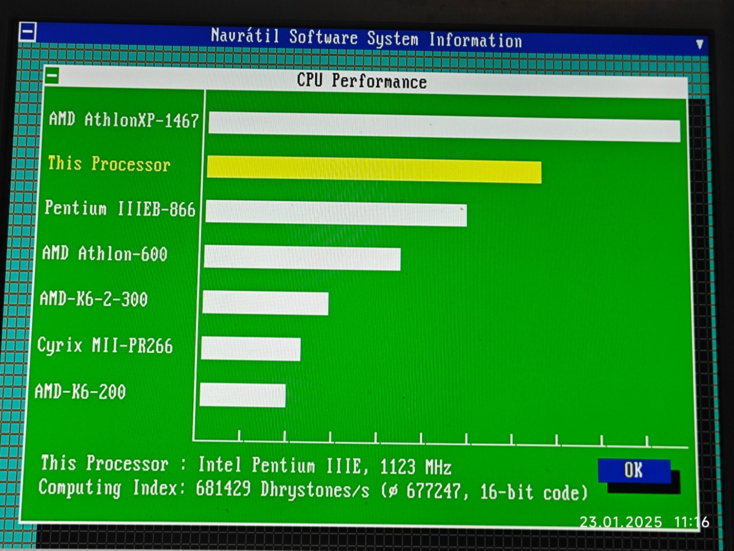734x551 pixels.
Task: Select the AMD Athlon-600 label
Action: click(x=104, y=254)
